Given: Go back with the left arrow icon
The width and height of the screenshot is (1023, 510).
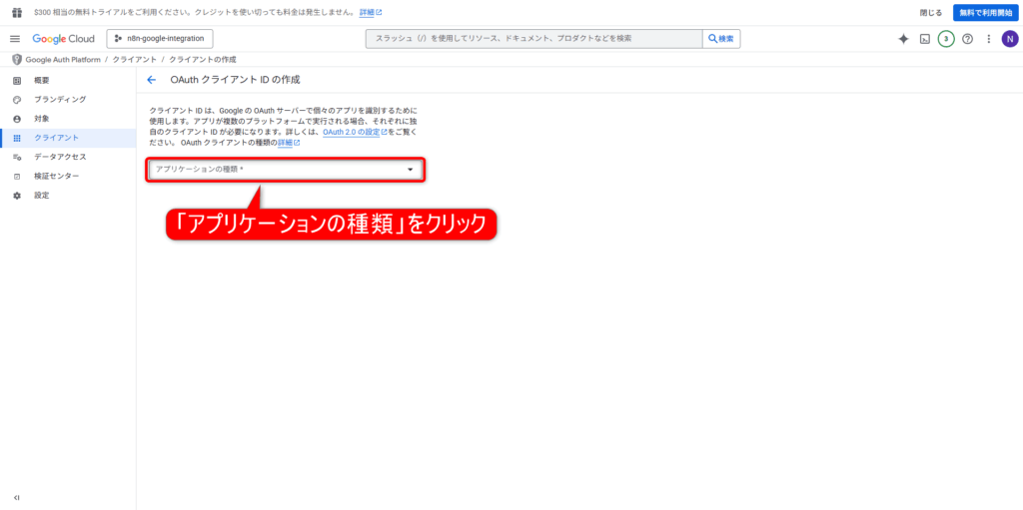Looking at the screenshot, I should [x=152, y=79].
